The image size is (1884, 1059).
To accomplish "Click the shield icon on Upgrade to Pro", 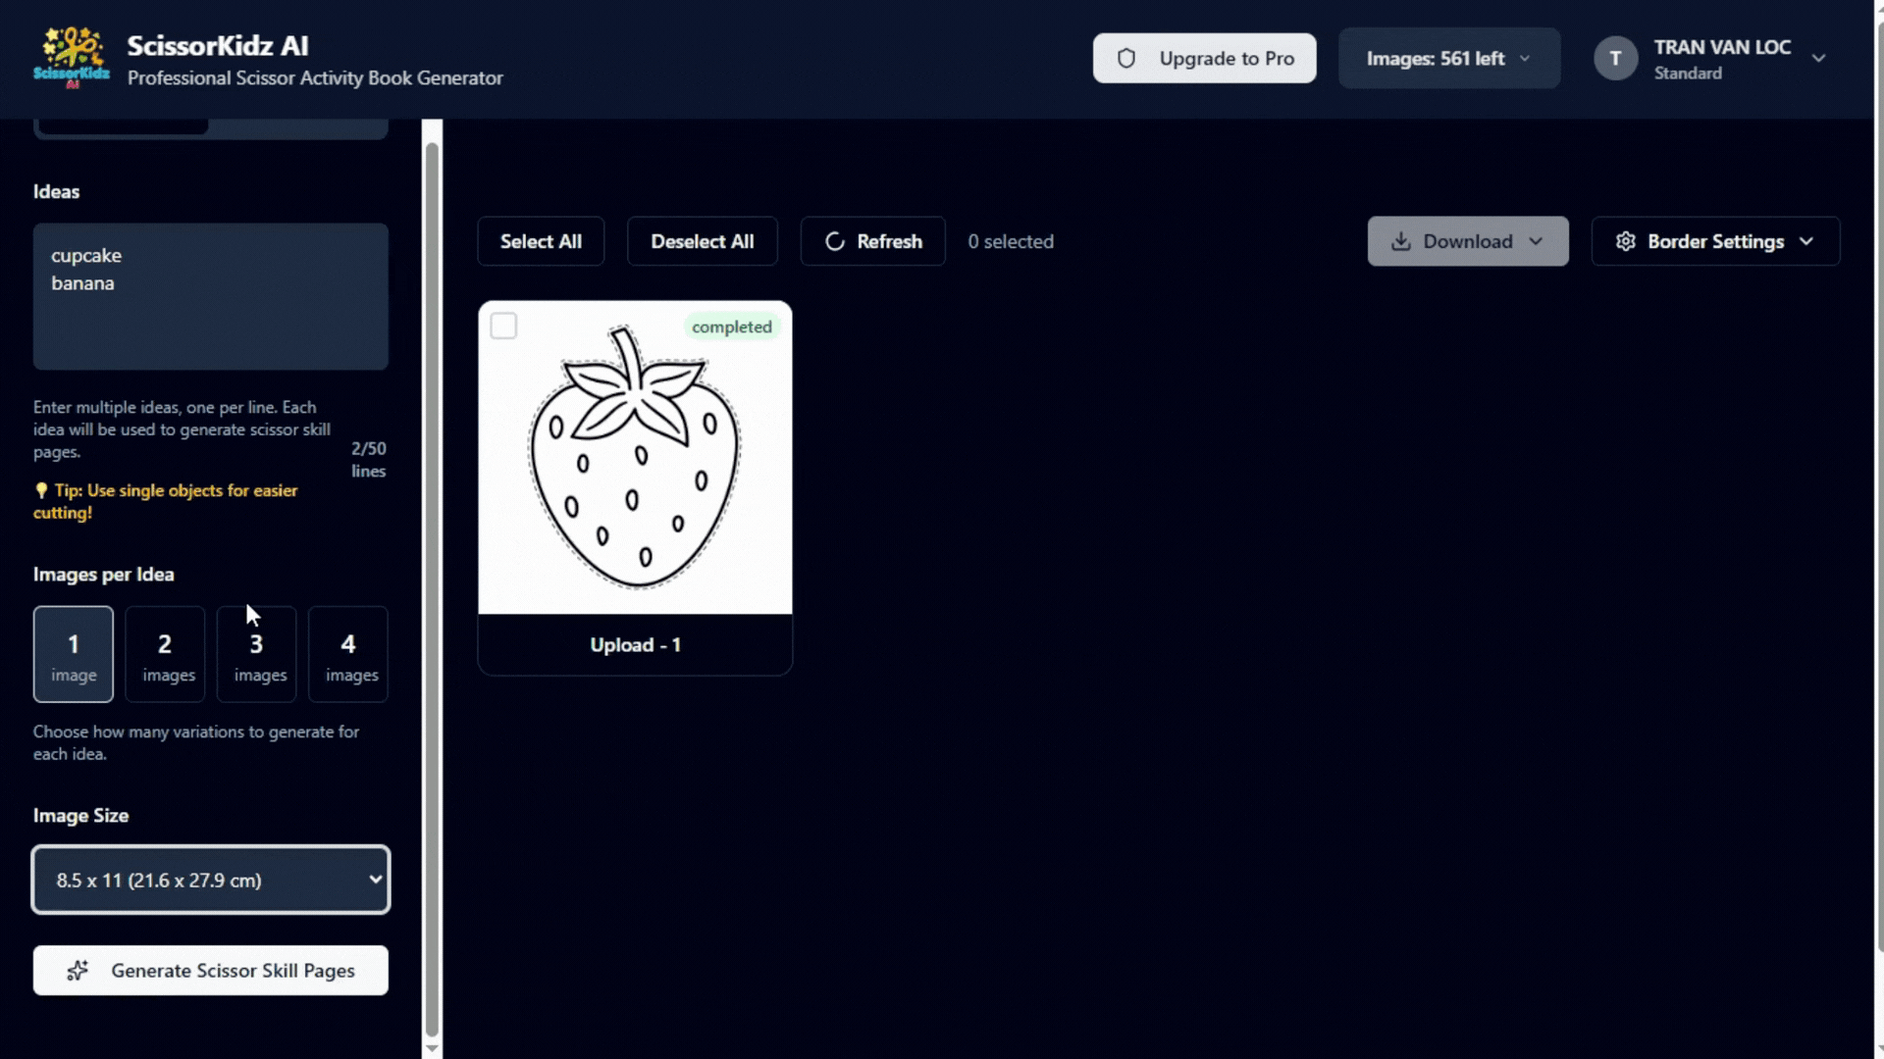I will pos(1126,59).
